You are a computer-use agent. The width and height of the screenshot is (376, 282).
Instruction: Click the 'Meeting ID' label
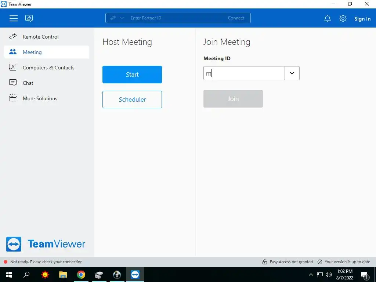pos(217,58)
